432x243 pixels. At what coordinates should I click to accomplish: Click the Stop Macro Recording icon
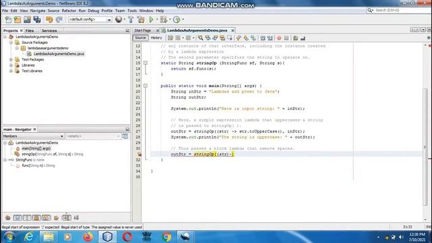[x=286, y=38]
